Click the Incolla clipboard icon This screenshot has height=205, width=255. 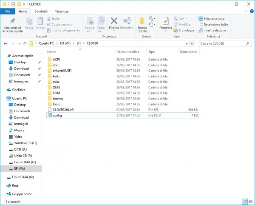click(40, 23)
